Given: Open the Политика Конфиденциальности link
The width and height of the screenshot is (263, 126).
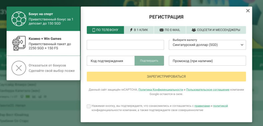Looking at the screenshot, I should pyautogui.click(x=161, y=90).
